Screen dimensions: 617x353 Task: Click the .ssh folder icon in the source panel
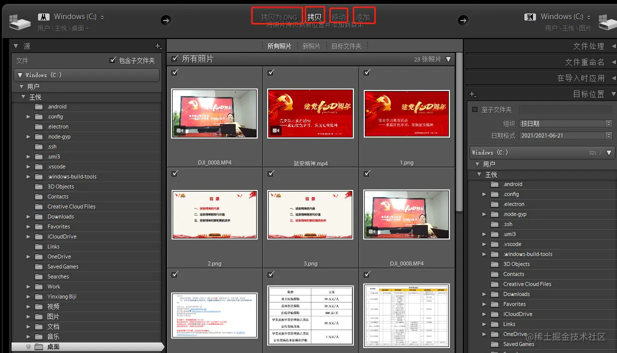[39, 146]
